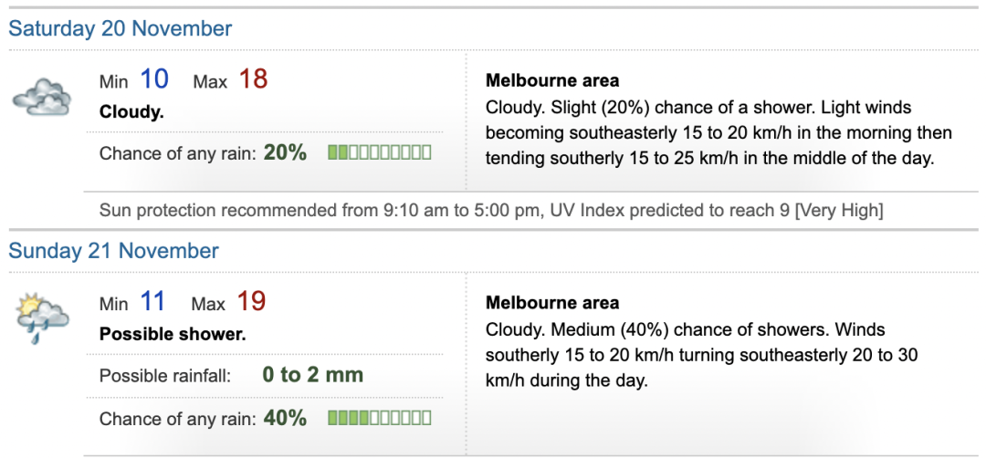Image resolution: width=986 pixels, height=458 pixels.
Task: Select Saturday's maximum temperature 18
Action: click(253, 79)
